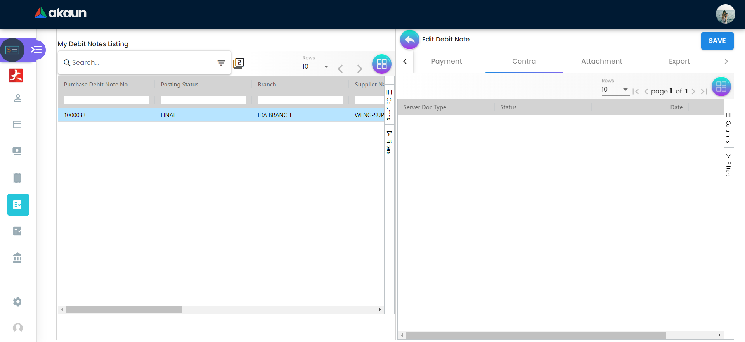
Task: Switch to the Attachment tab
Action: click(x=601, y=61)
